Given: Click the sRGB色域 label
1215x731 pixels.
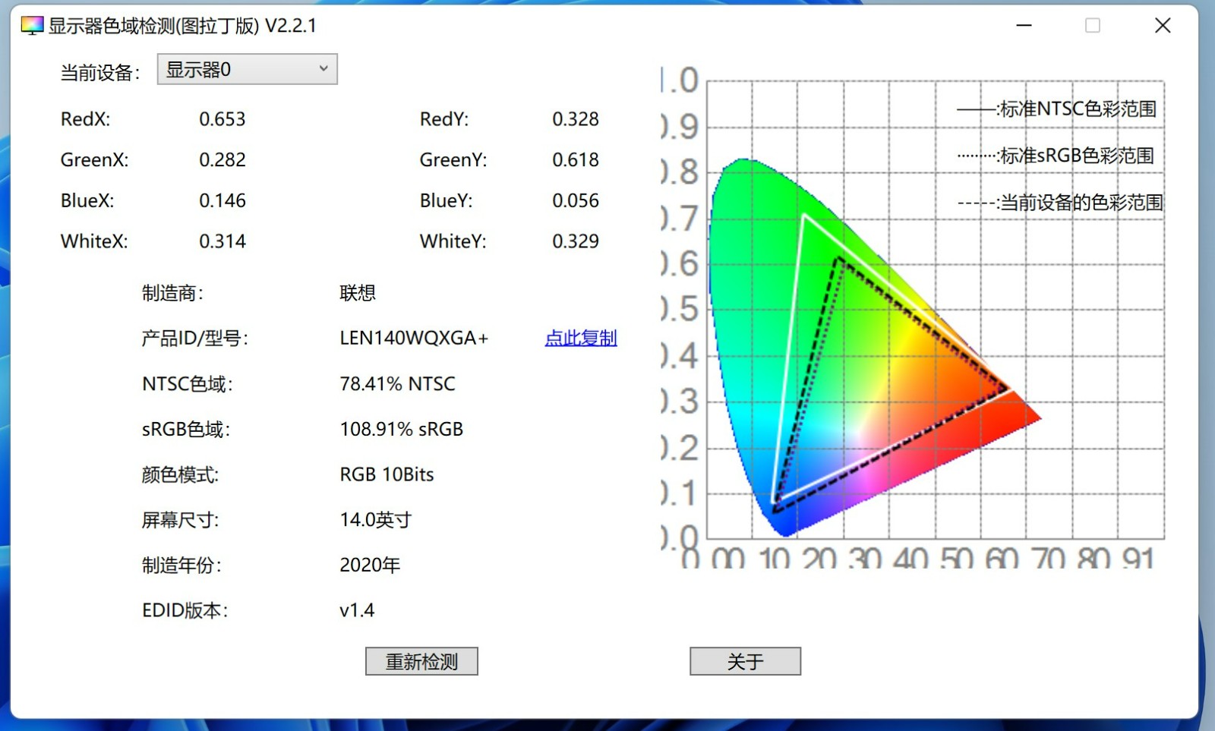Looking at the screenshot, I should 186,430.
